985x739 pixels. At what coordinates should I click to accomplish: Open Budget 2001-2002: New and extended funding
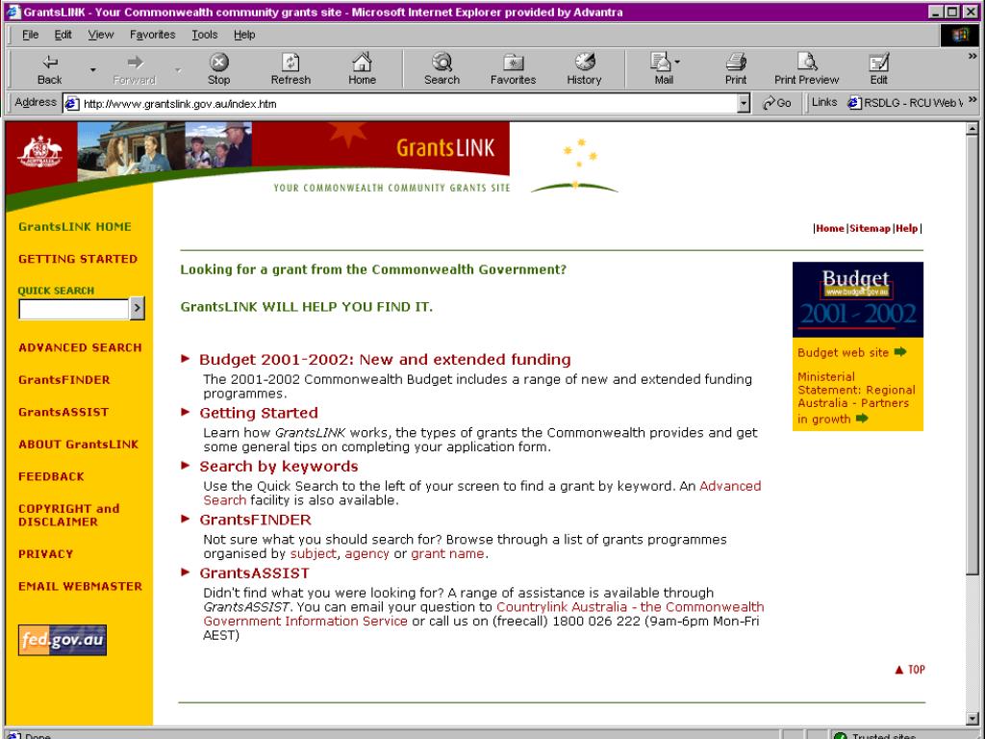[385, 360]
